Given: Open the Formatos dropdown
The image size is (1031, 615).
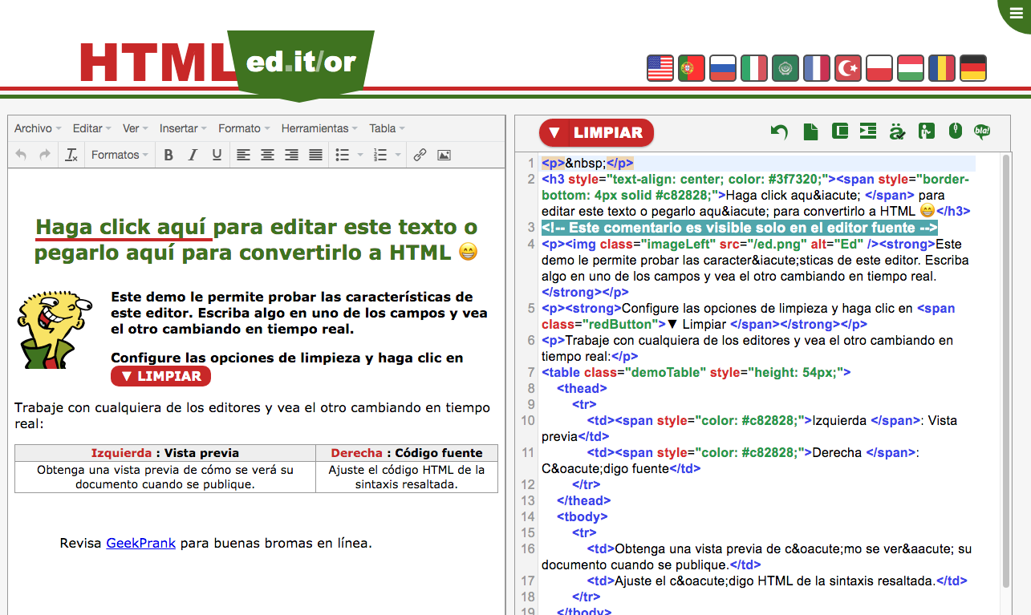Looking at the screenshot, I should point(120,155).
